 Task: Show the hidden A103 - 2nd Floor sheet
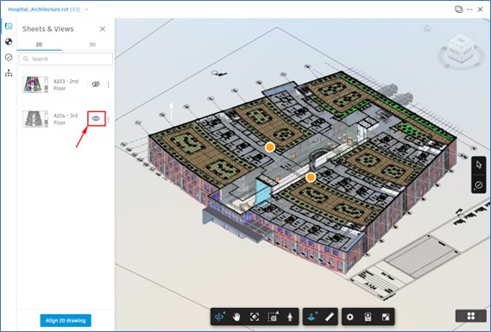[96, 85]
